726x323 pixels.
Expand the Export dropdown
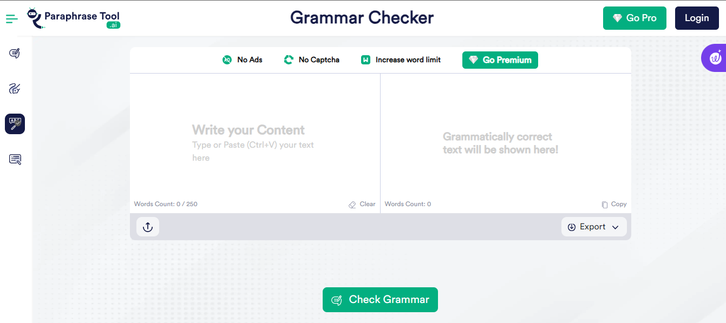pyautogui.click(x=593, y=227)
